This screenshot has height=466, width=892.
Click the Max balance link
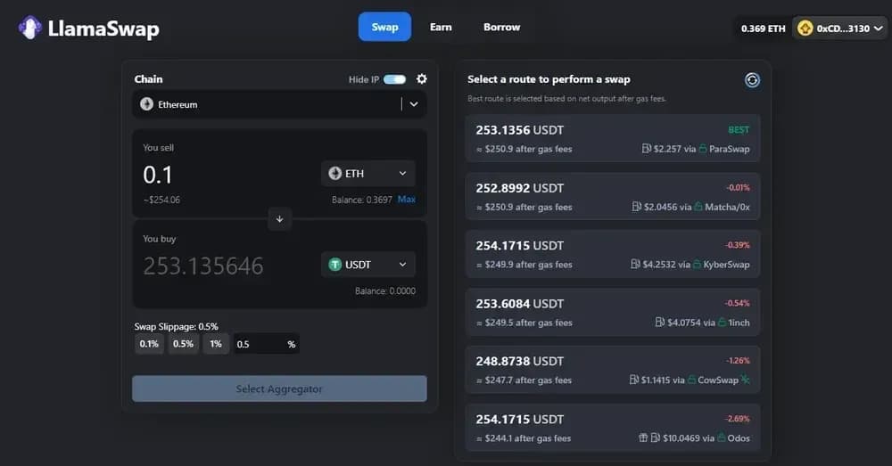point(406,200)
